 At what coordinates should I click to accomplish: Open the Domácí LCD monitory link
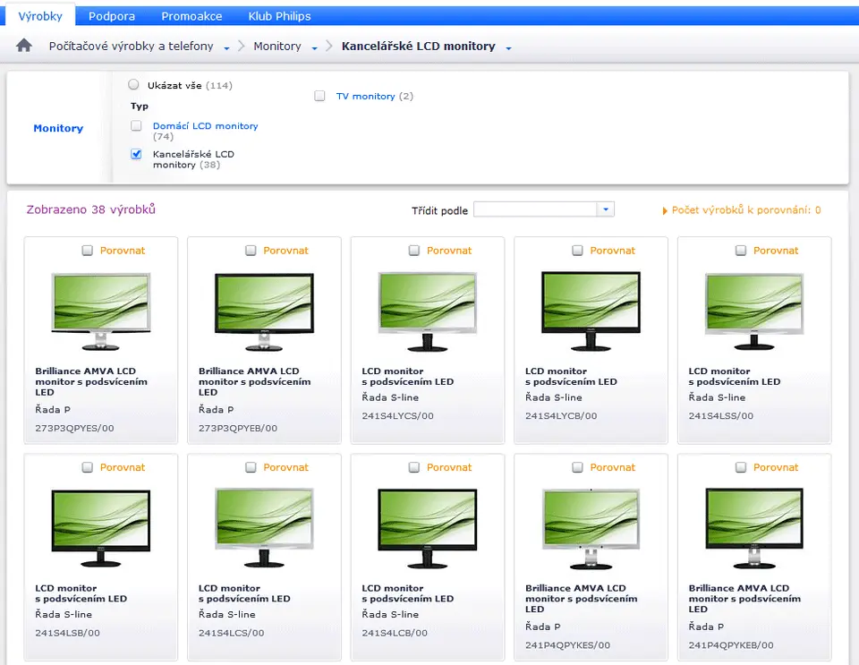[x=206, y=126]
